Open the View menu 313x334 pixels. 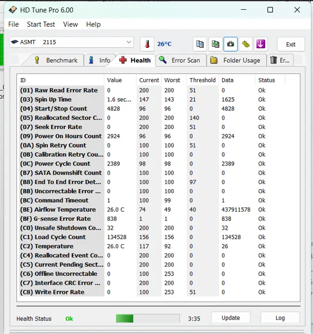70,24
